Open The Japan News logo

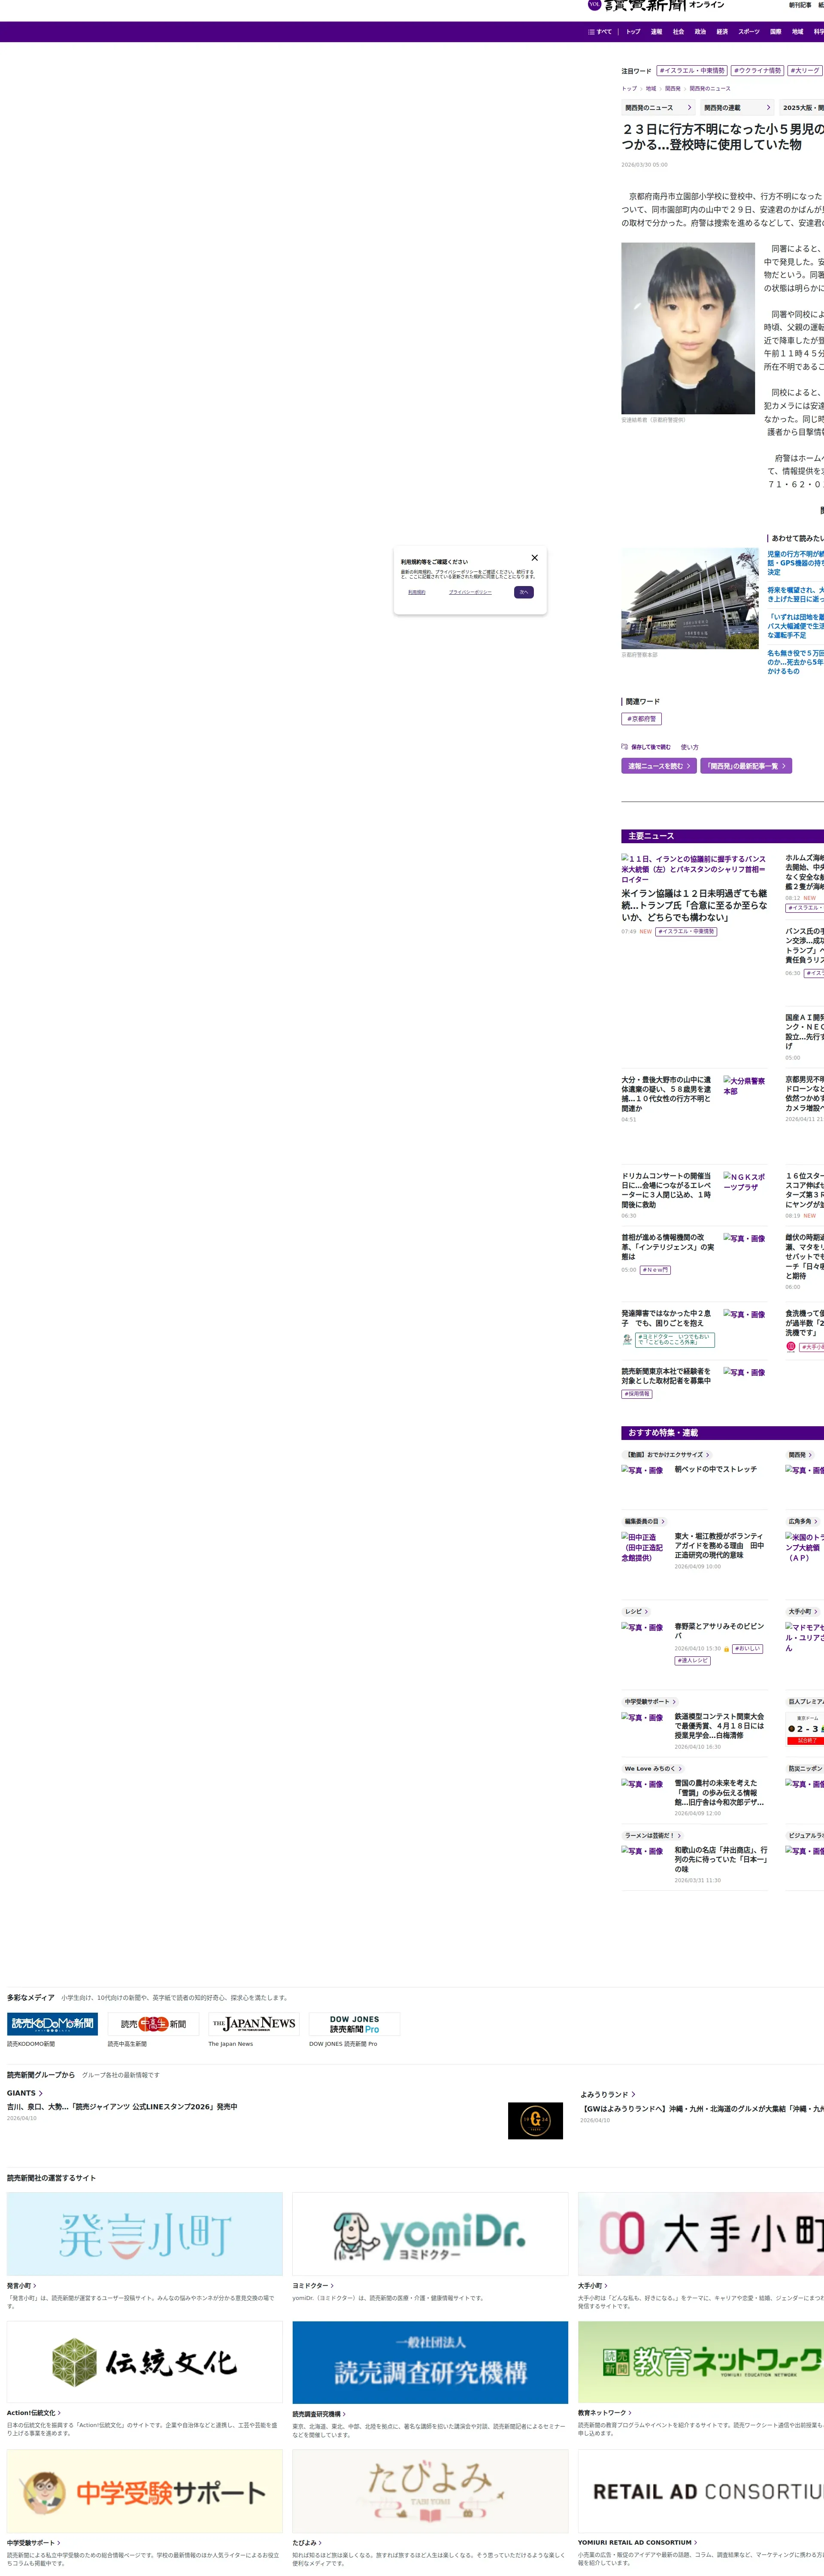[254, 2024]
